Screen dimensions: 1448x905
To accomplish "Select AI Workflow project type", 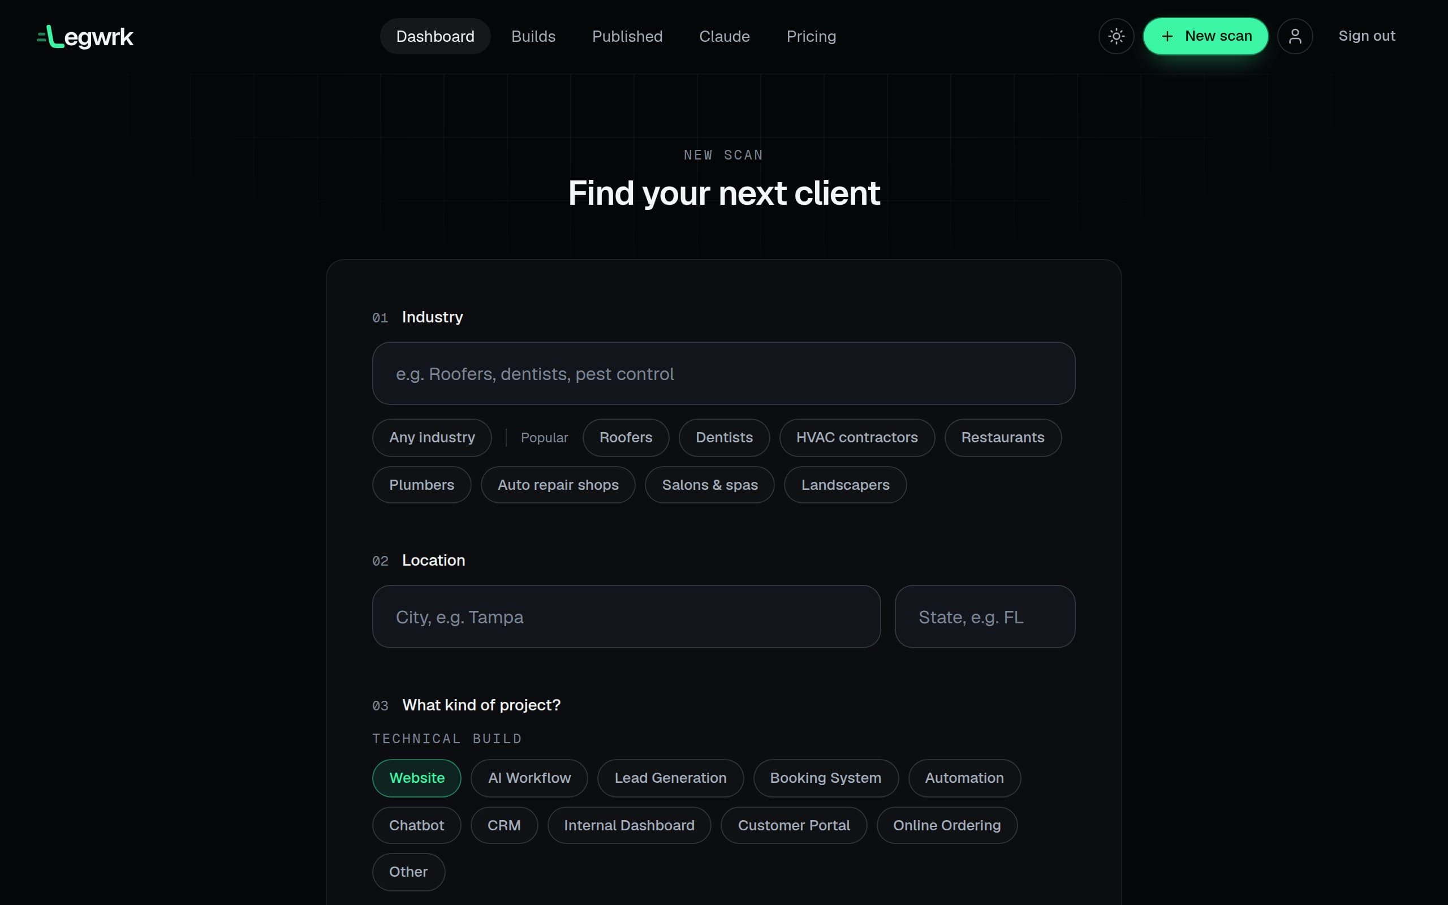I will [529, 778].
